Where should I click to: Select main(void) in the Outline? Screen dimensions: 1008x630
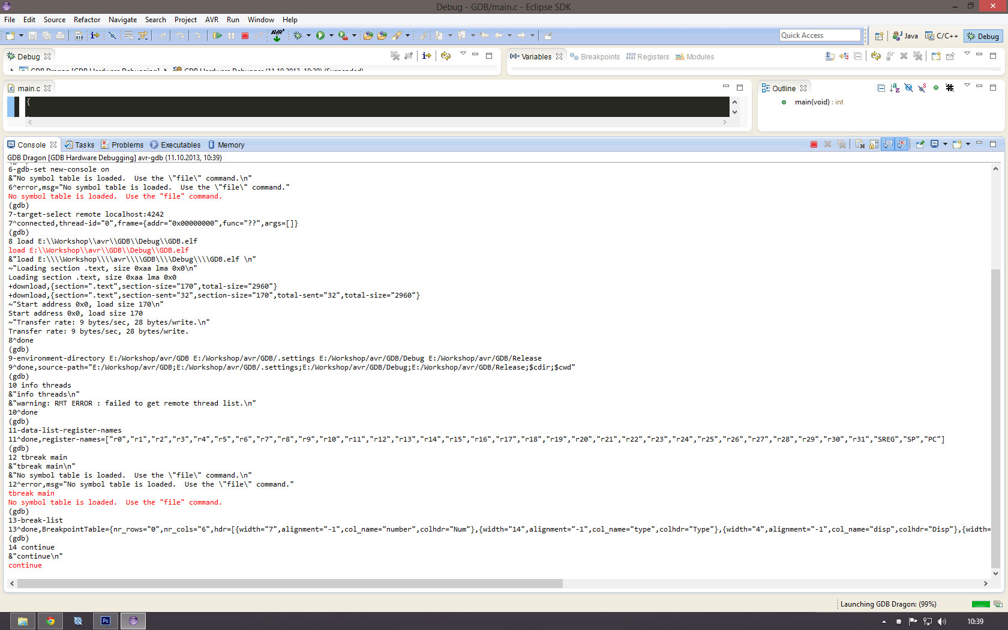812,102
